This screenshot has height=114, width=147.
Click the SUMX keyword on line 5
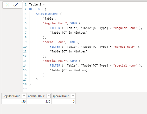(74, 23)
